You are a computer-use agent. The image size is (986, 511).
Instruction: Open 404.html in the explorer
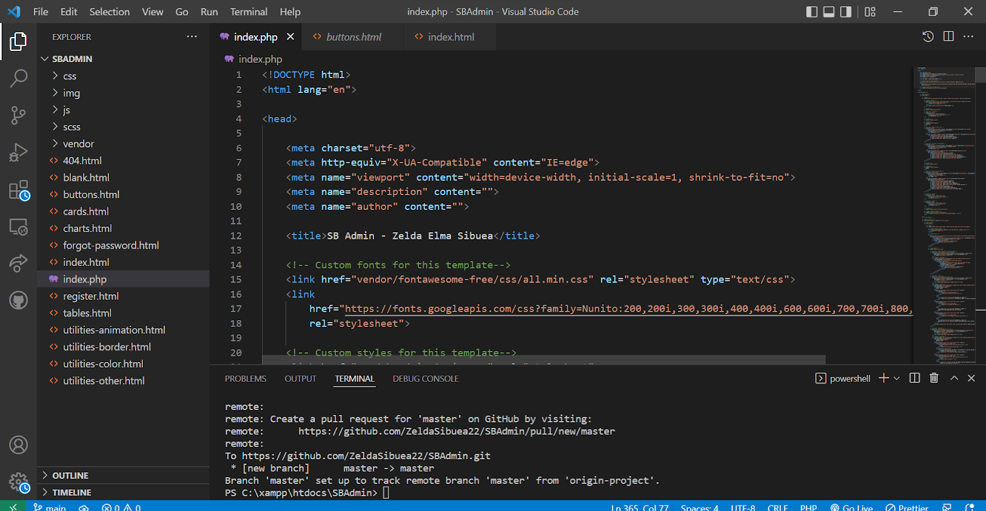pyautogui.click(x=123, y=161)
